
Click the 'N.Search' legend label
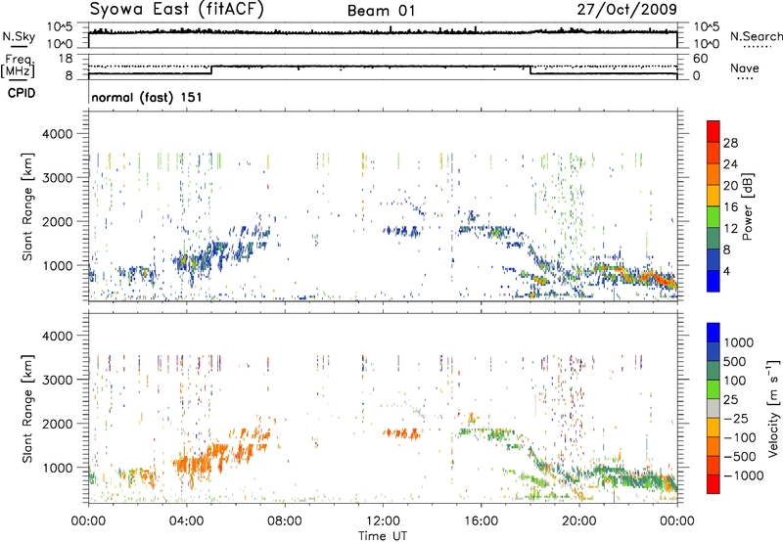[x=756, y=36]
